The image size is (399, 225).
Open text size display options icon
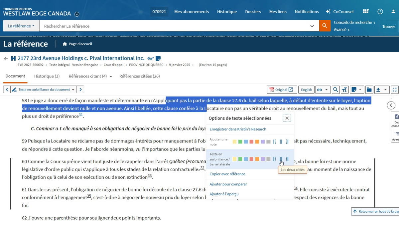point(345,90)
